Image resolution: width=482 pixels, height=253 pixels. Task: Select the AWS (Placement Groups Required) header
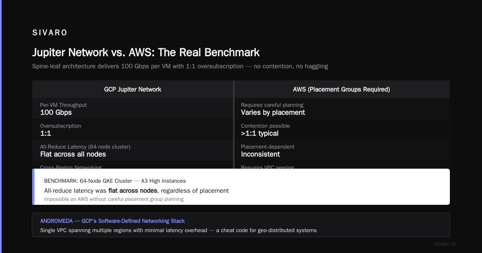point(341,89)
